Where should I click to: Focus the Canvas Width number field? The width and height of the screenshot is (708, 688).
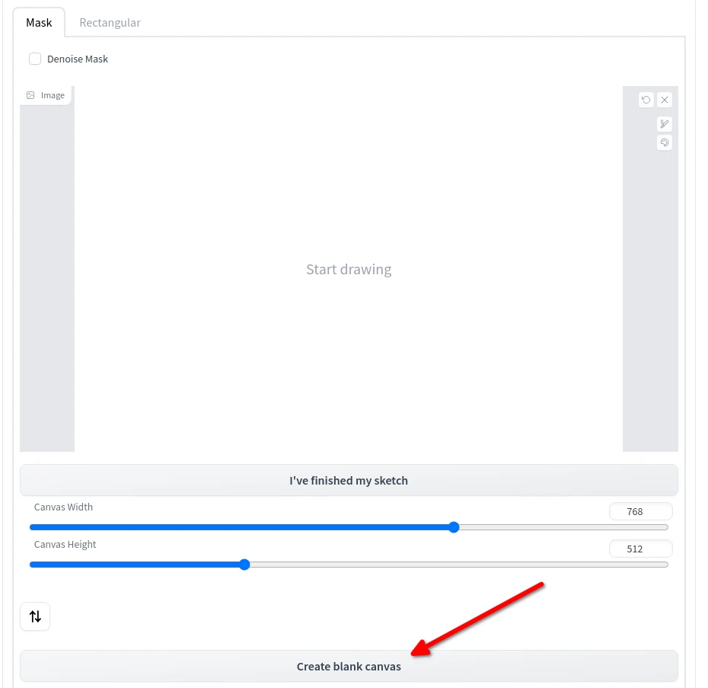pyautogui.click(x=640, y=512)
